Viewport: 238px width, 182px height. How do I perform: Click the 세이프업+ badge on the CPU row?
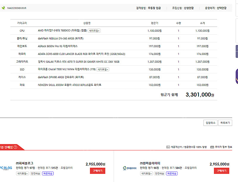point(94,31)
